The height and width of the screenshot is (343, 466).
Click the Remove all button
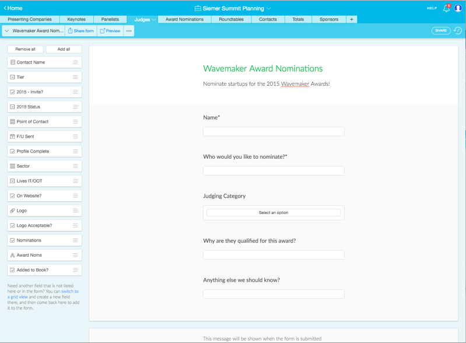point(25,49)
